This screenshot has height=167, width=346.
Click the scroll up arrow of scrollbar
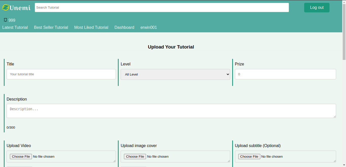pyautogui.click(x=344, y=2)
